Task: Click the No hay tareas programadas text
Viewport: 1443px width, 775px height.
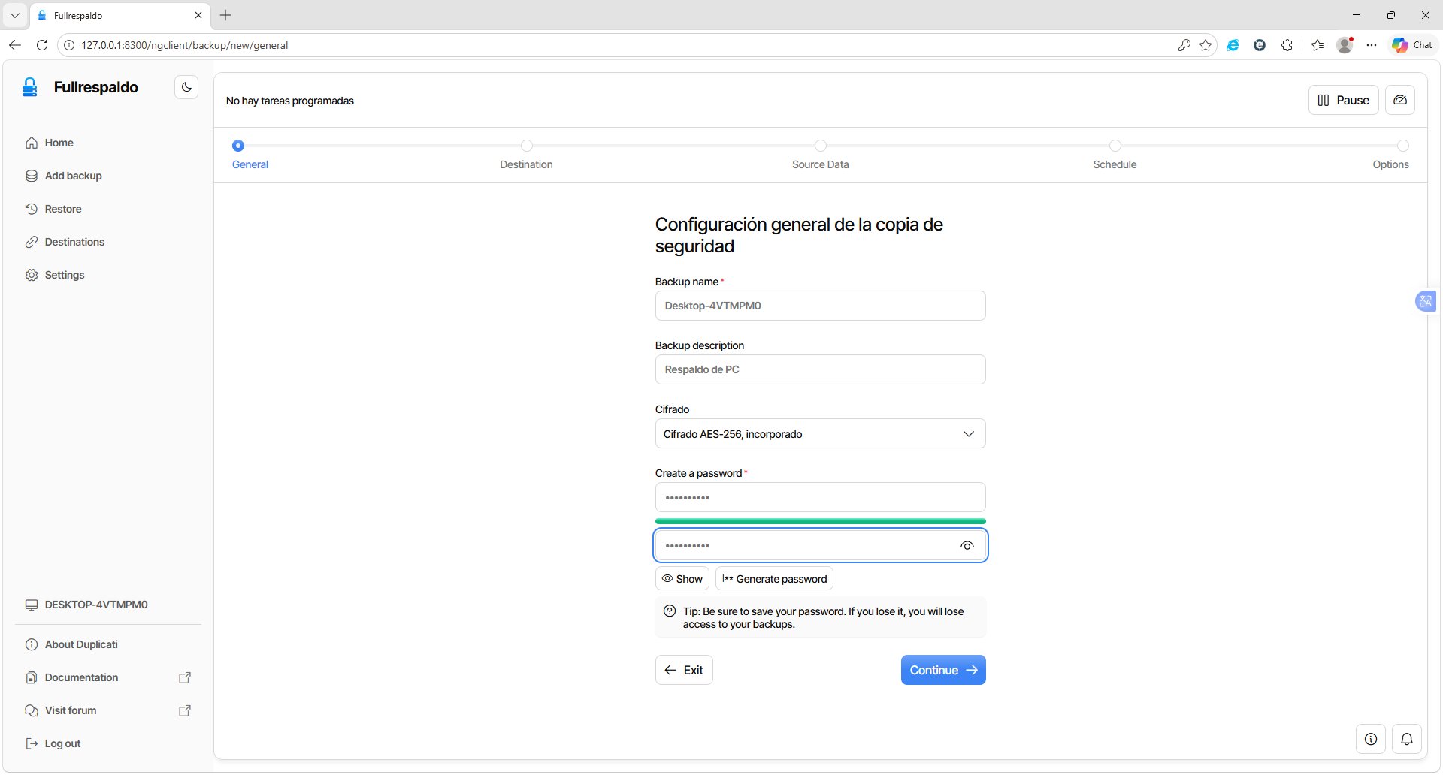Action: (x=290, y=101)
